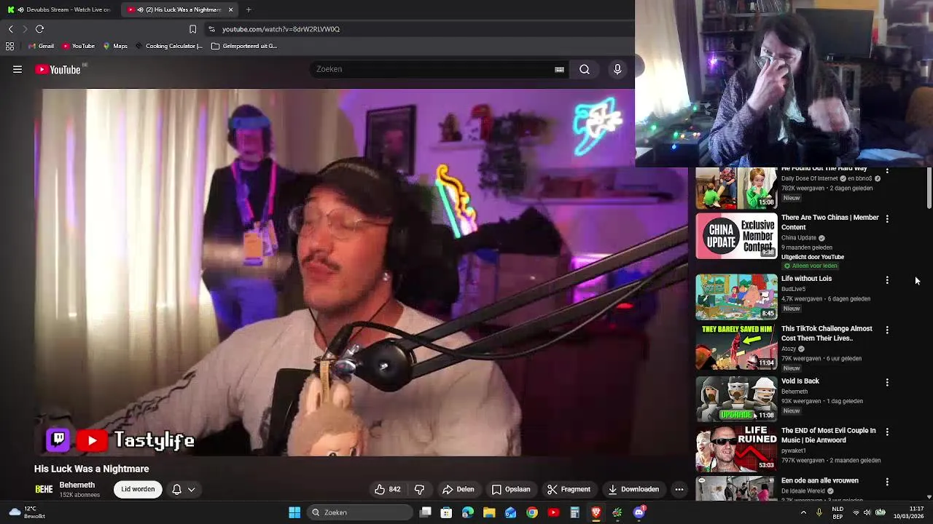Open the on-screen keyboard in the search box
Image resolution: width=933 pixels, height=524 pixels.
pyautogui.click(x=559, y=69)
